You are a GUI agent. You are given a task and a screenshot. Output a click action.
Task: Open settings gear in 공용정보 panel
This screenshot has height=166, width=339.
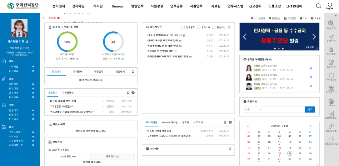133,93
